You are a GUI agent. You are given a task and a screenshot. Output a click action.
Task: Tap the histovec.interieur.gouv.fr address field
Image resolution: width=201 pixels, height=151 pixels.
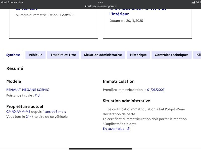(x=101, y=6)
